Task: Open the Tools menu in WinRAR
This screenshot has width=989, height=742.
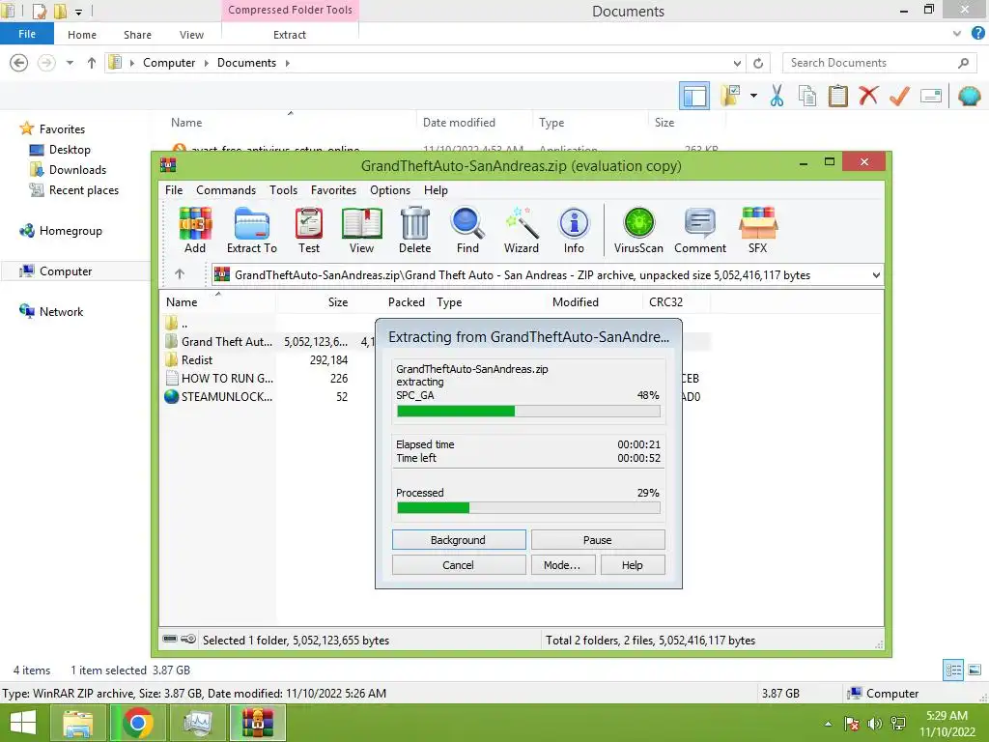Action: click(x=283, y=190)
